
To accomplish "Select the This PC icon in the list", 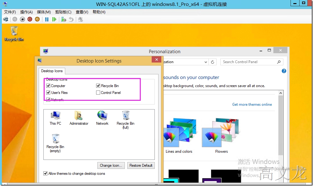I will [55, 118].
